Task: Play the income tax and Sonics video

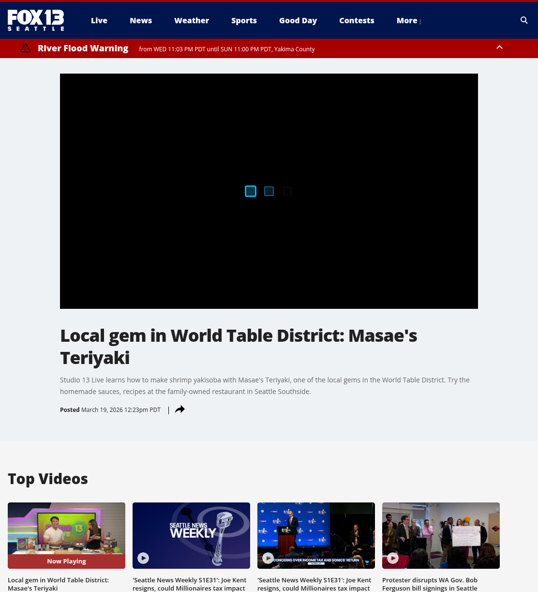Action: point(268,558)
